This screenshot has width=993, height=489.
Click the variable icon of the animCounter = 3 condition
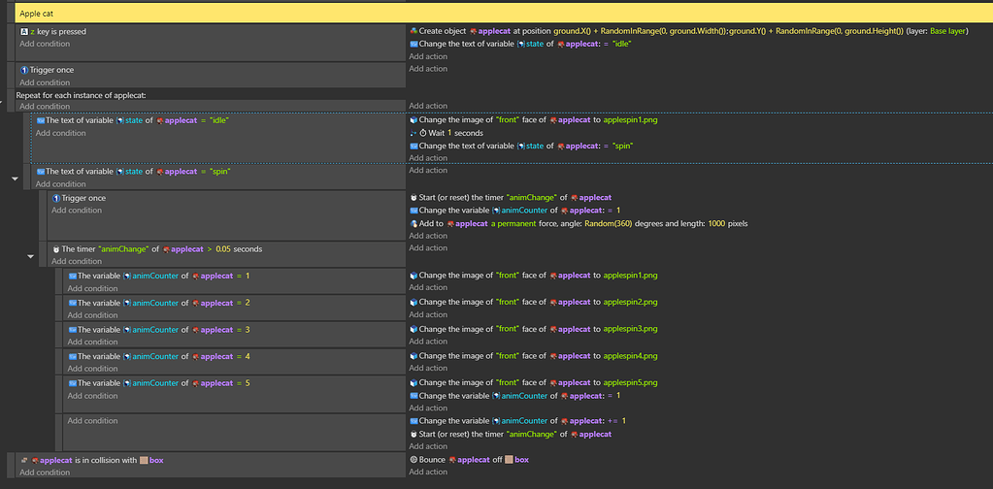coord(72,330)
